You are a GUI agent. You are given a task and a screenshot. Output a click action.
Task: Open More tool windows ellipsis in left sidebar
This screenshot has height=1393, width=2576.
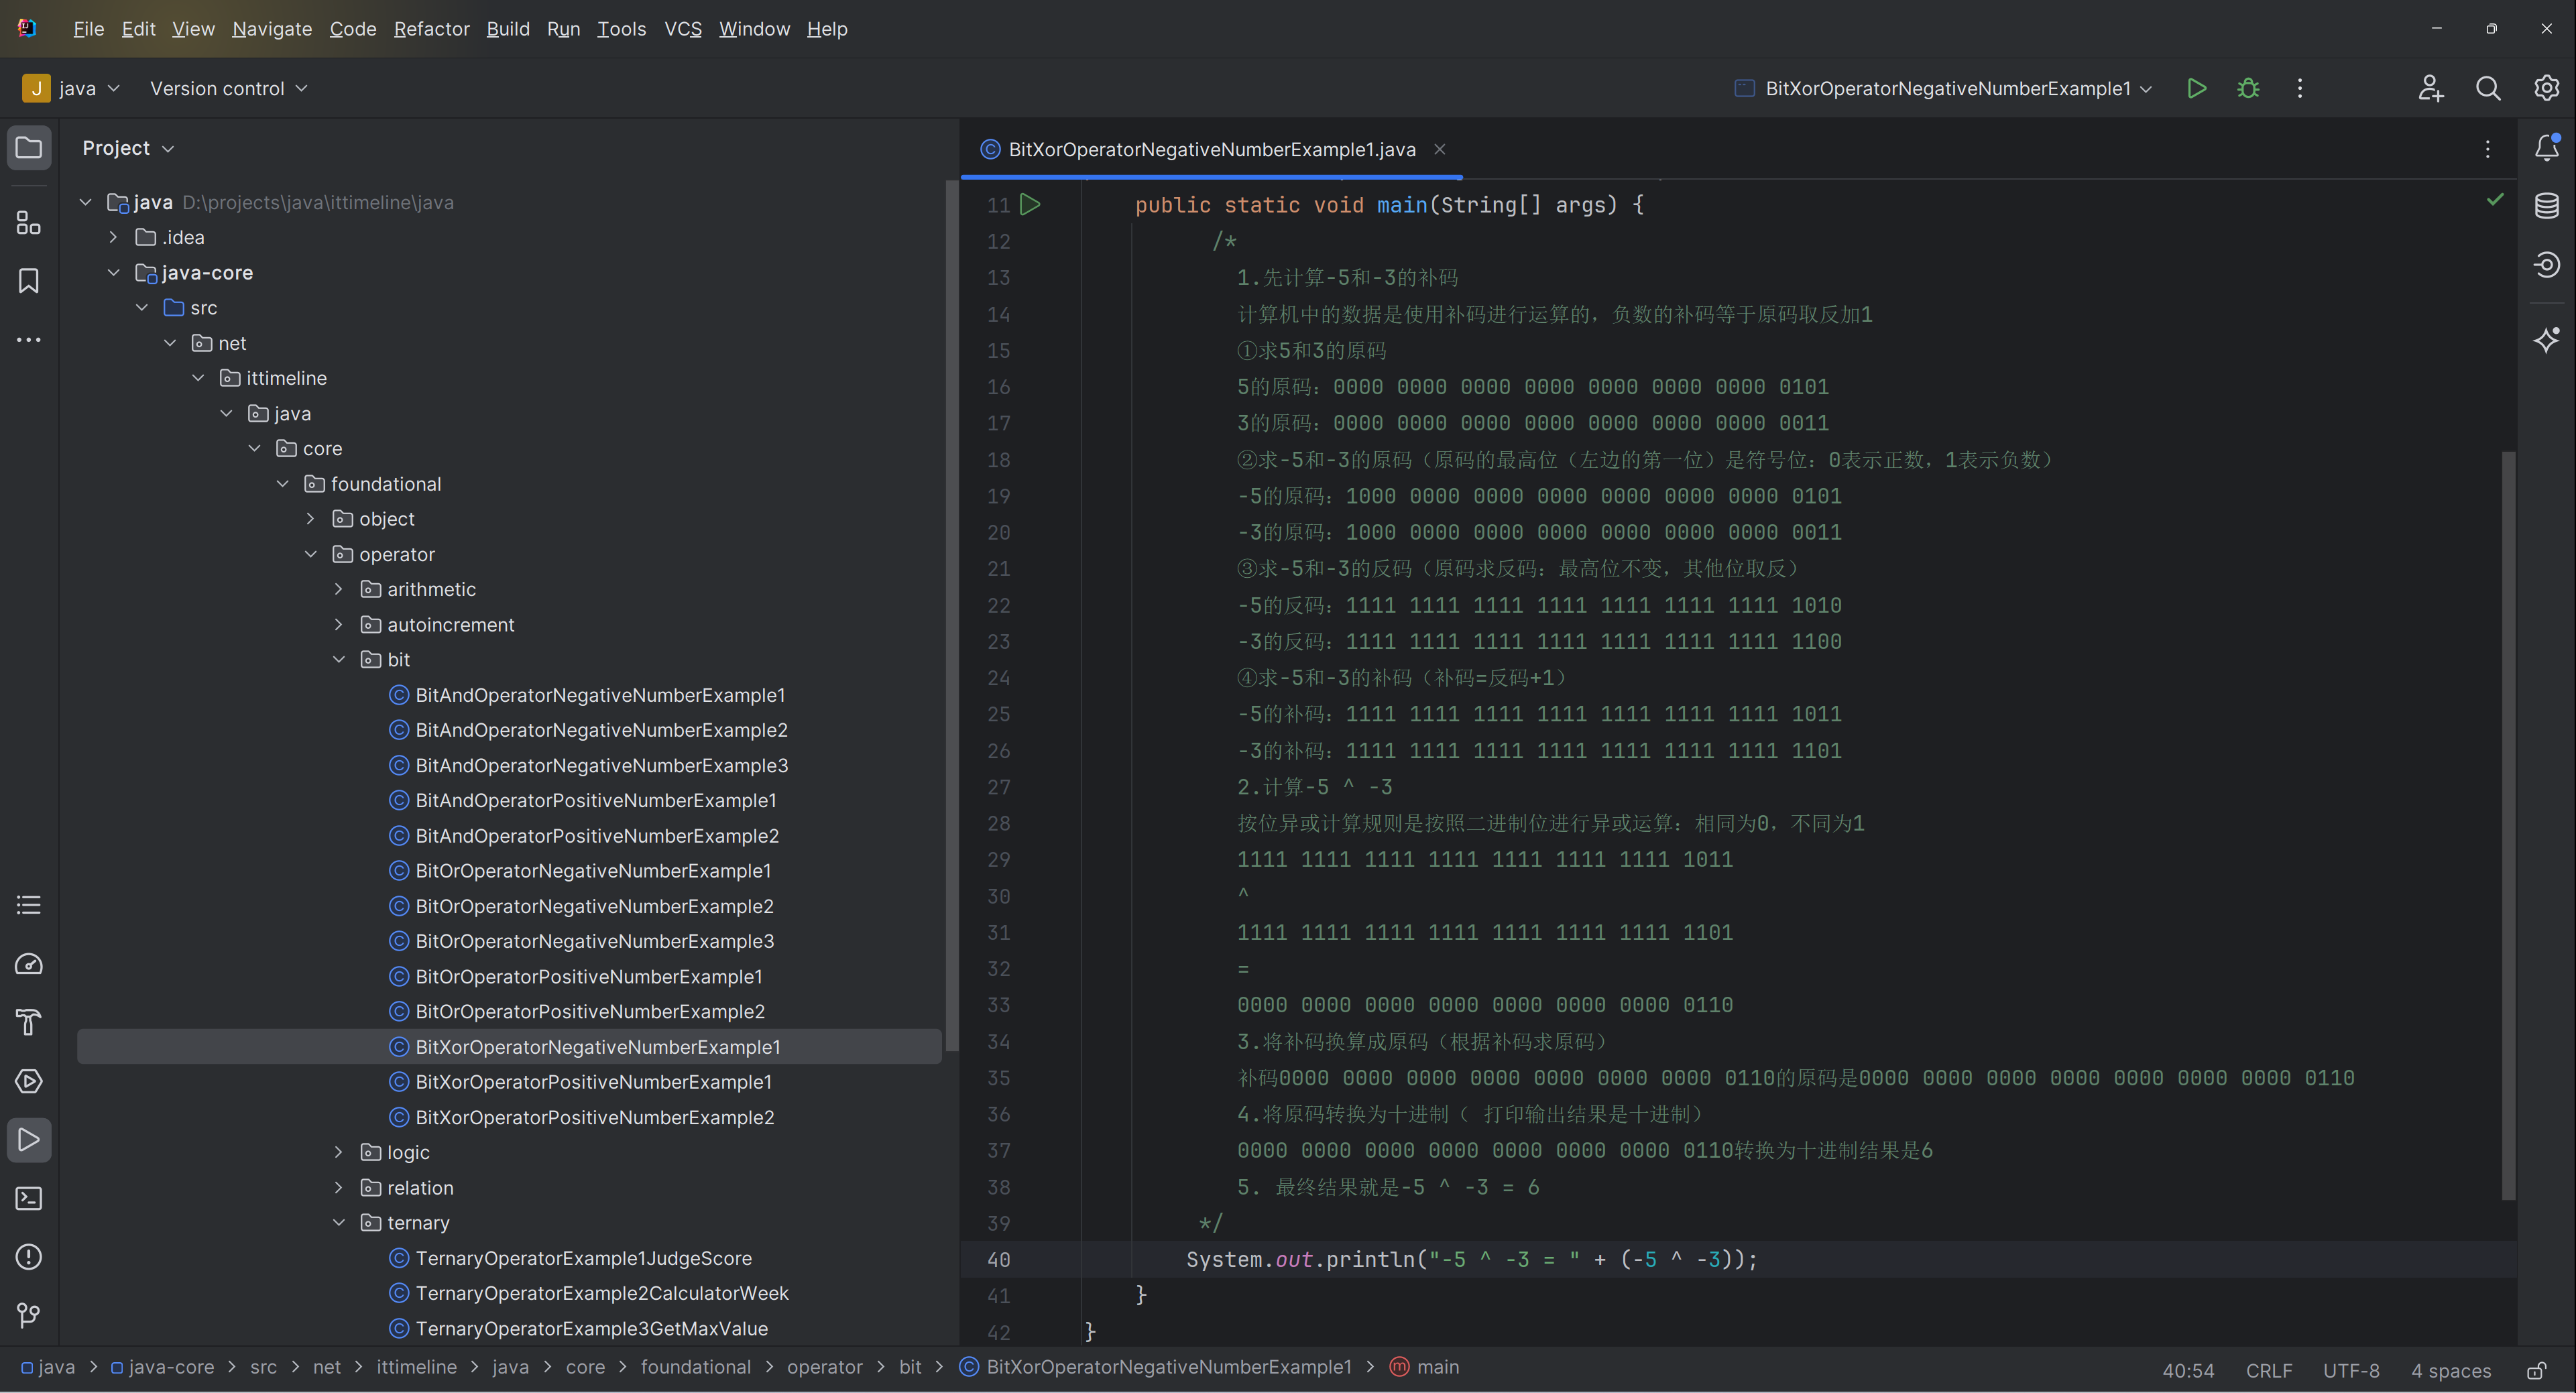point(29,340)
